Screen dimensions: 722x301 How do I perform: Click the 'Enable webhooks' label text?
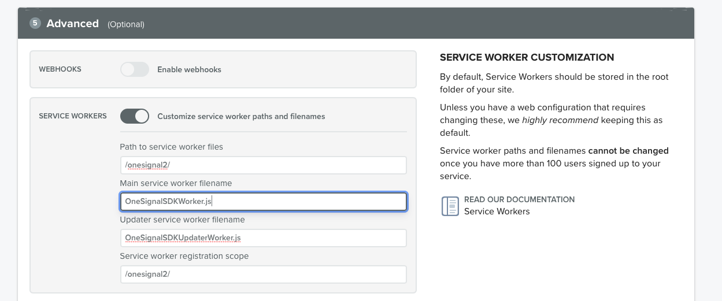(189, 69)
